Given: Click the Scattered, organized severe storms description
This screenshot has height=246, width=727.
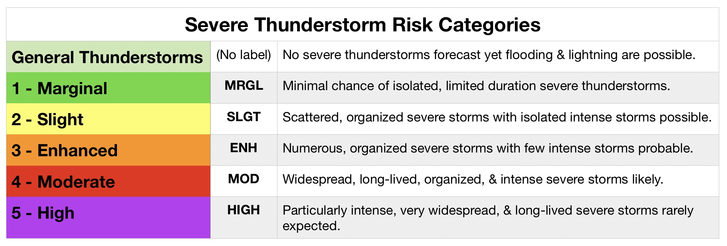Looking at the screenshot, I should (x=497, y=117).
